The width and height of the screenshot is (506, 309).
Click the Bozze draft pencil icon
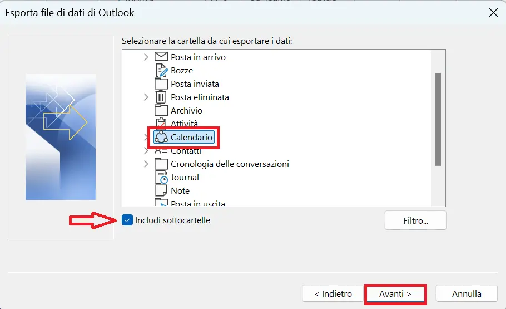pyautogui.click(x=161, y=71)
